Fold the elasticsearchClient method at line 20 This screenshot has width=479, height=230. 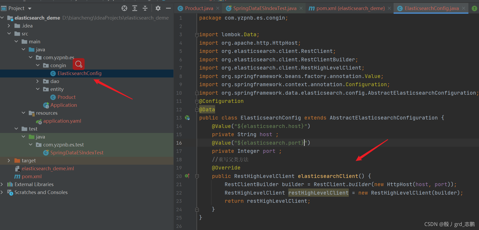click(x=197, y=176)
